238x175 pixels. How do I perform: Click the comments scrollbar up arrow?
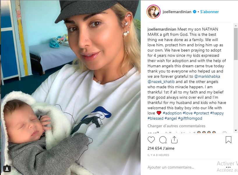(236, 26)
